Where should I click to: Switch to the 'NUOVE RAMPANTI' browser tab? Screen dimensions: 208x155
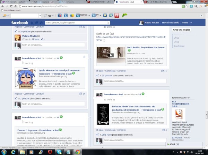[99, 2]
